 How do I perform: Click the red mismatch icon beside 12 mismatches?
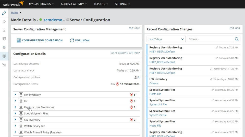pyautogui.click(x=117, y=84)
